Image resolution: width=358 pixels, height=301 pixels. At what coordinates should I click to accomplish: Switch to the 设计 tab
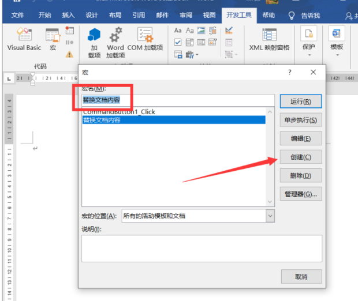pos(92,15)
